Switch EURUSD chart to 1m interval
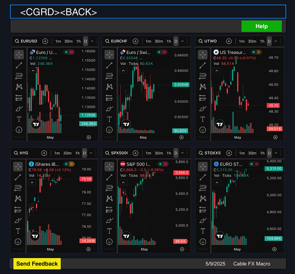The width and height of the screenshot is (295, 274). [x=58, y=41]
